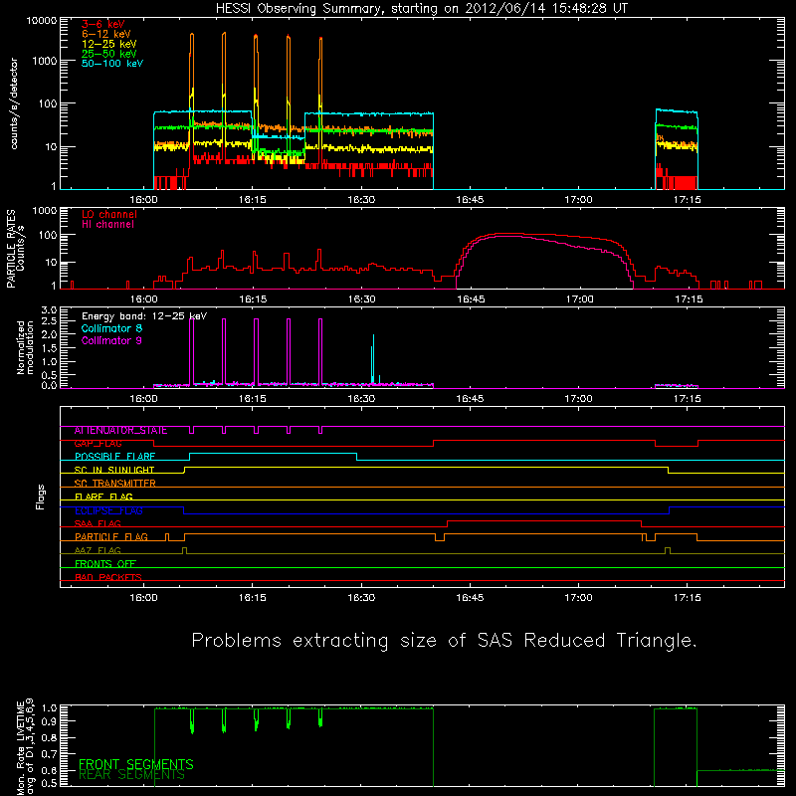Viewport: 796px width, 796px height.
Task: Click the GAP_FLAG label
Action: (98, 444)
